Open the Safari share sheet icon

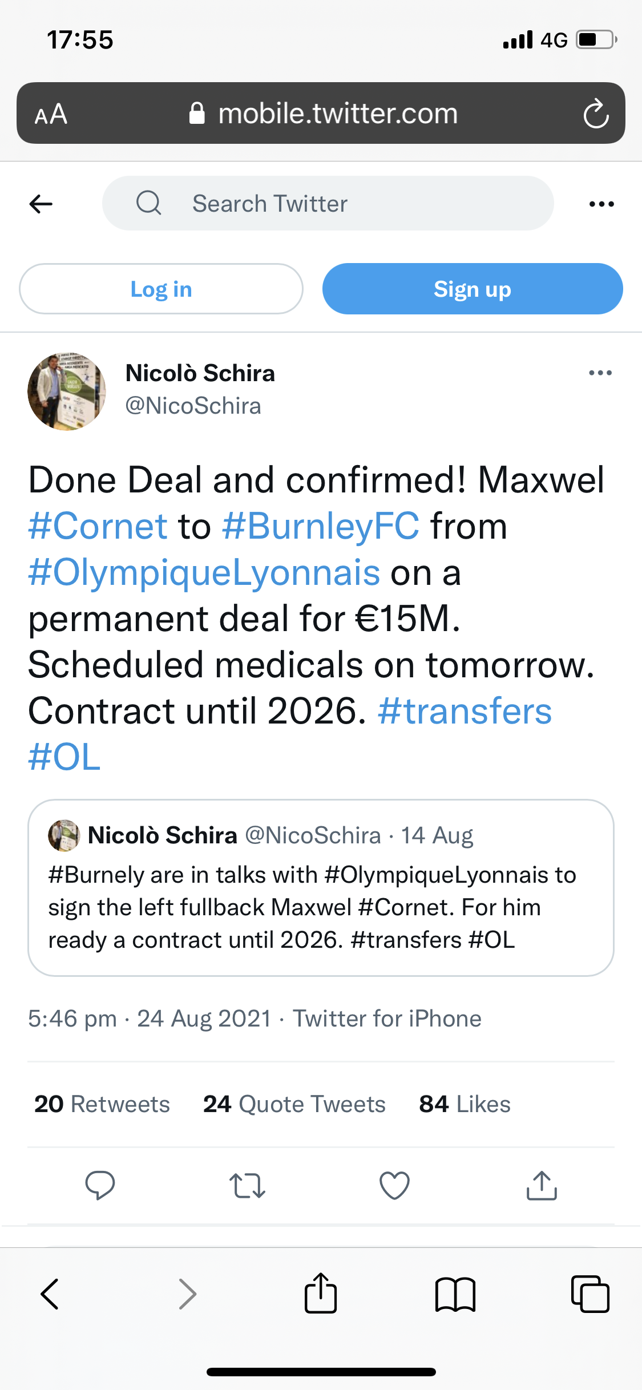coord(321,1294)
